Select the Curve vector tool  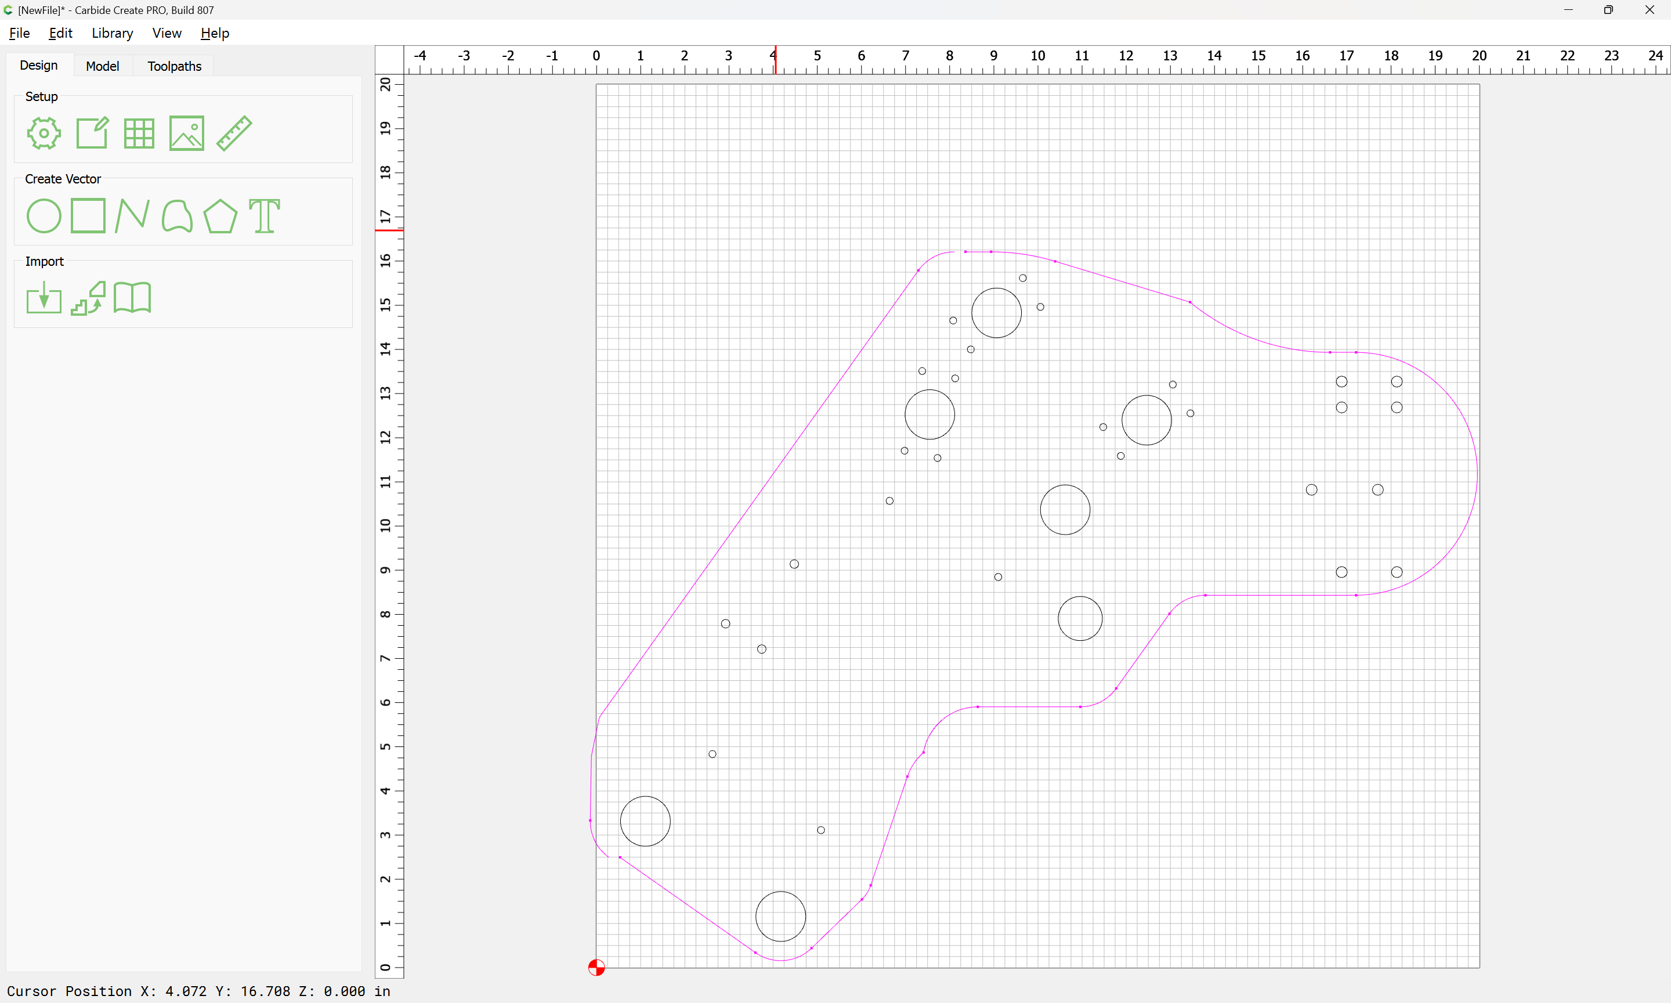[177, 215]
